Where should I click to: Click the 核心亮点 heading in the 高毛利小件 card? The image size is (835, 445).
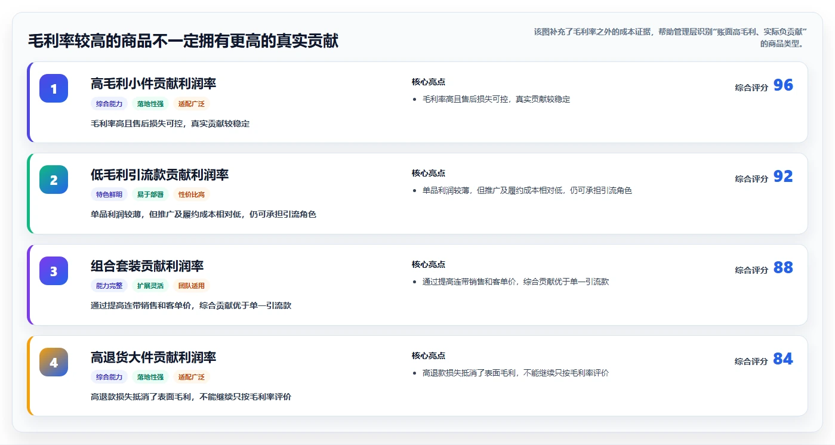click(x=429, y=82)
